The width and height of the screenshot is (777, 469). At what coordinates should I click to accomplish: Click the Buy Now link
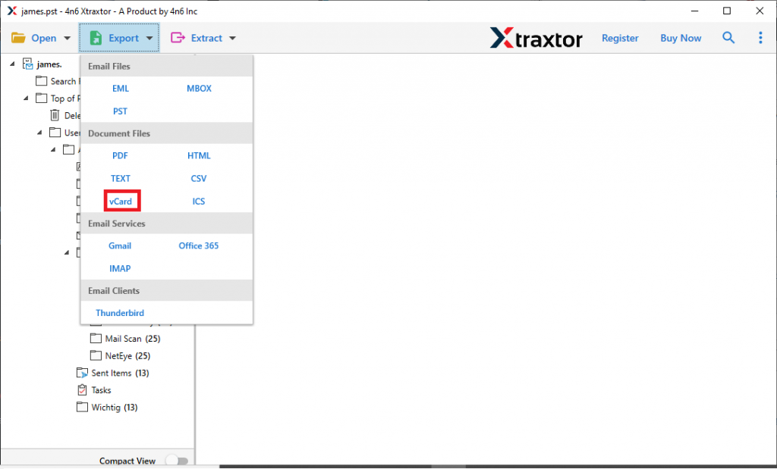tap(680, 37)
